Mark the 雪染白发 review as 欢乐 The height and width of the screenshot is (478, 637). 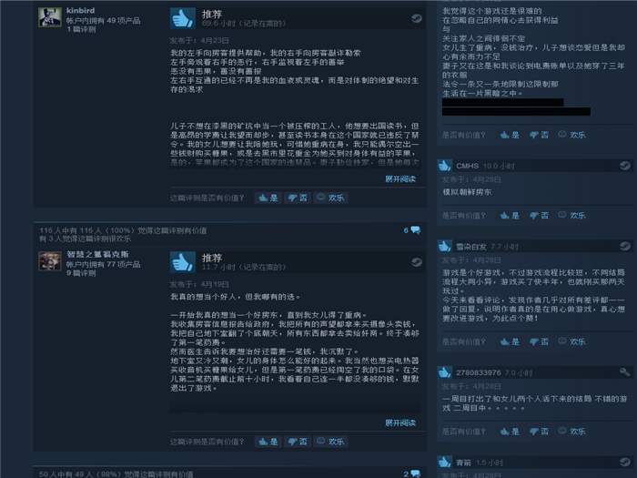point(572,341)
